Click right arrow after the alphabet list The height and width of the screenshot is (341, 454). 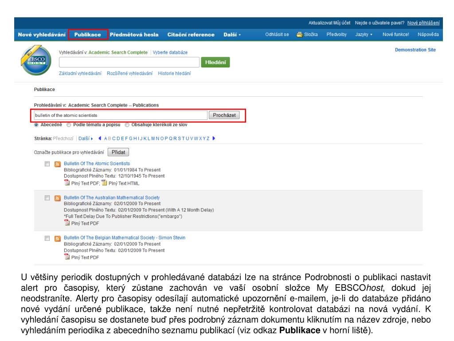pyautogui.click(x=214, y=139)
